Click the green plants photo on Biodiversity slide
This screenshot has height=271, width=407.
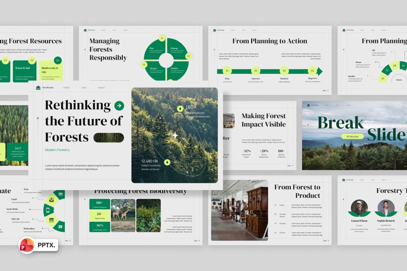149,215
